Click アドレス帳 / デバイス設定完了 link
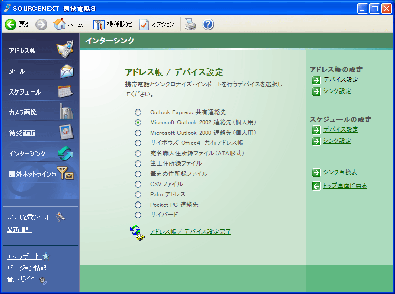Image resolution: width=395 pixels, height=294 pixels. coord(190,232)
